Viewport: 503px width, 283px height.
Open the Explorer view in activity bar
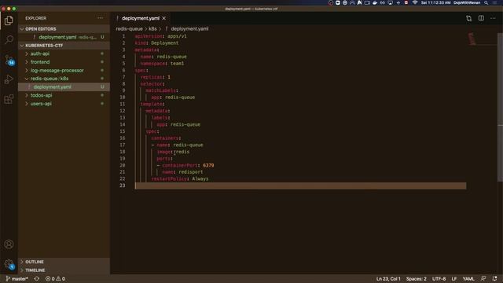(9, 20)
